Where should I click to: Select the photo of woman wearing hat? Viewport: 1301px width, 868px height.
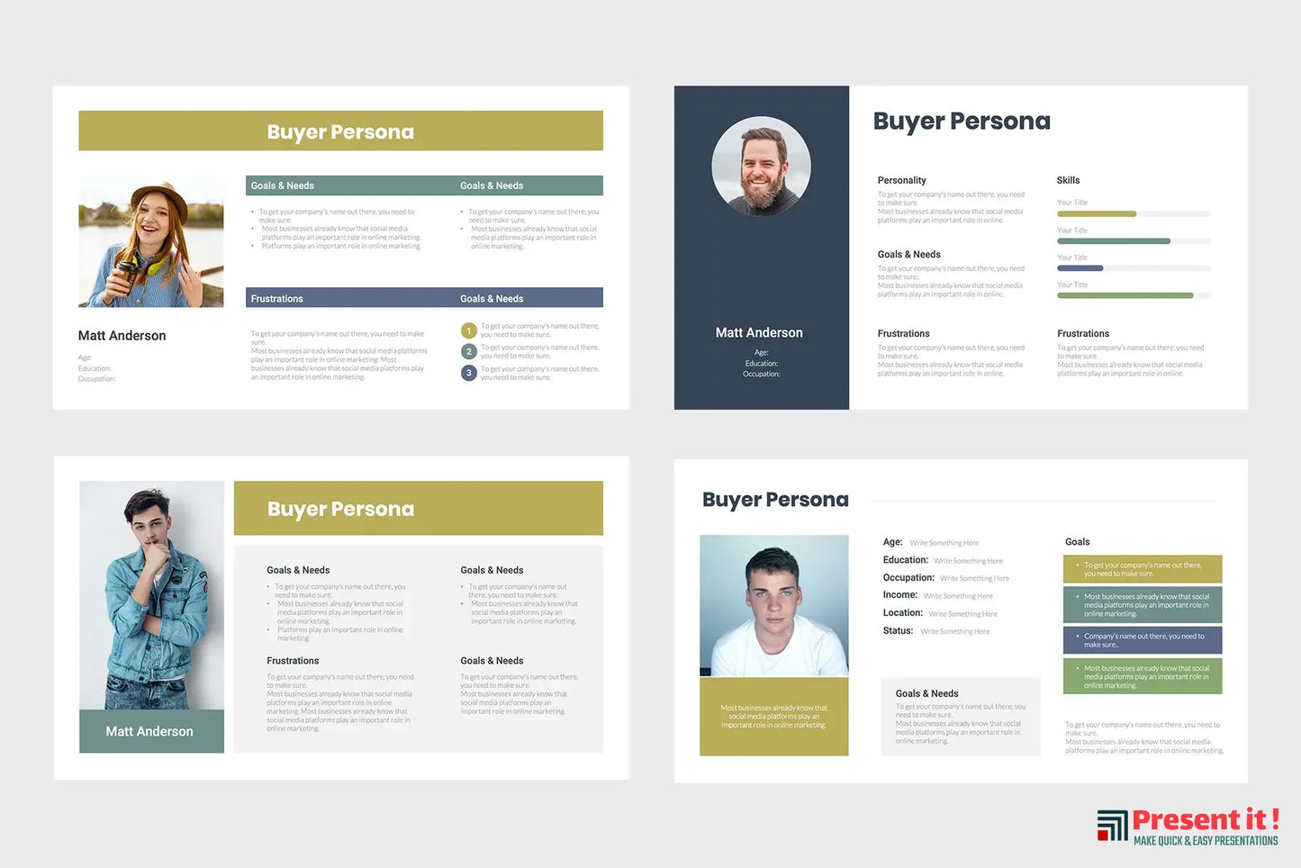point(151,242)
